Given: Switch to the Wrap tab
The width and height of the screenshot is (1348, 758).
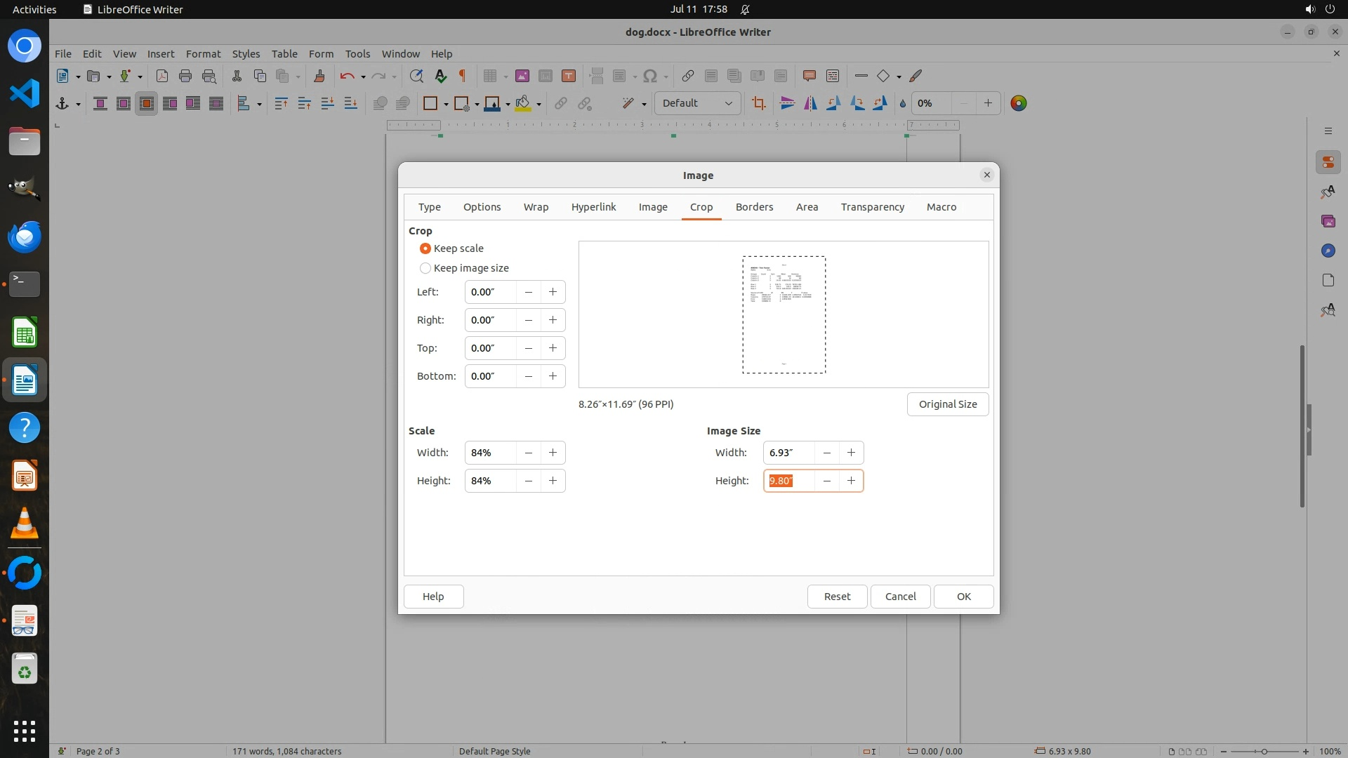Looking at the screenshot, I should click(536, 207).
